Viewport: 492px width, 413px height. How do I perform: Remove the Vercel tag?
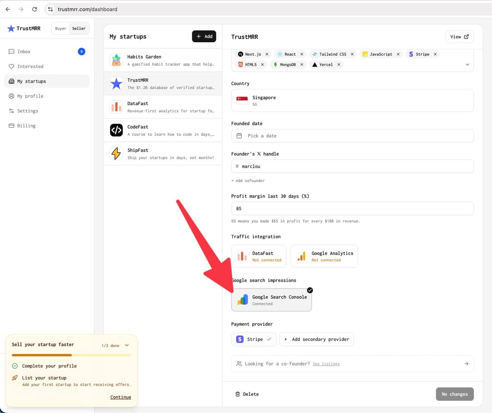339,64
